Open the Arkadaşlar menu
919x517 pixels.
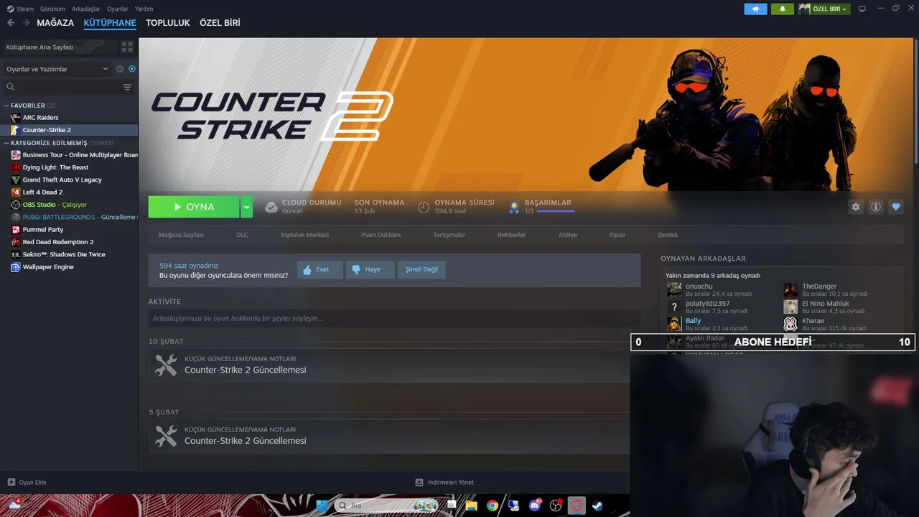pos(86,9)
